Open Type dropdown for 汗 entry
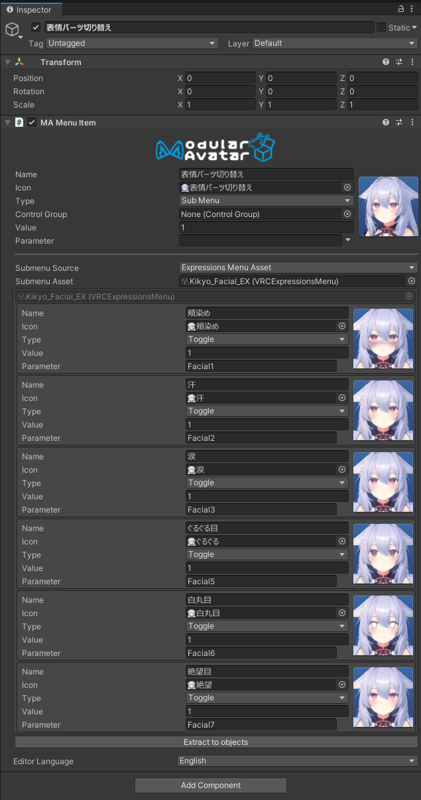 [267, 411]
